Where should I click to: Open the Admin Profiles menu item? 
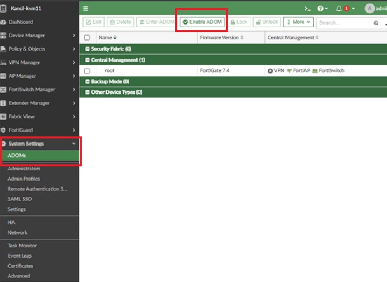point(24,179)
